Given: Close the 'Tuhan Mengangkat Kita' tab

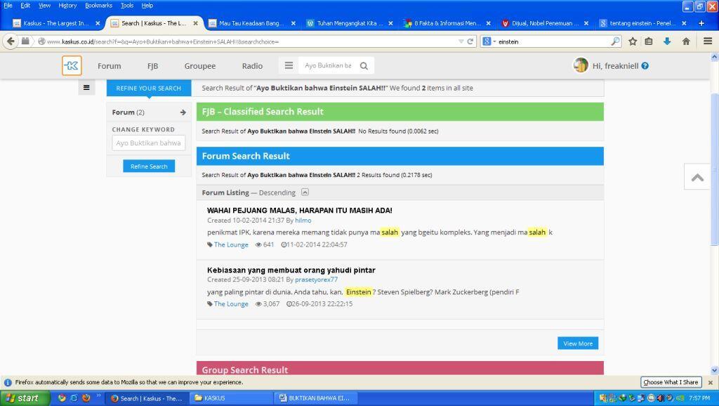Looking at the screenshot, I should pos(390,23).
